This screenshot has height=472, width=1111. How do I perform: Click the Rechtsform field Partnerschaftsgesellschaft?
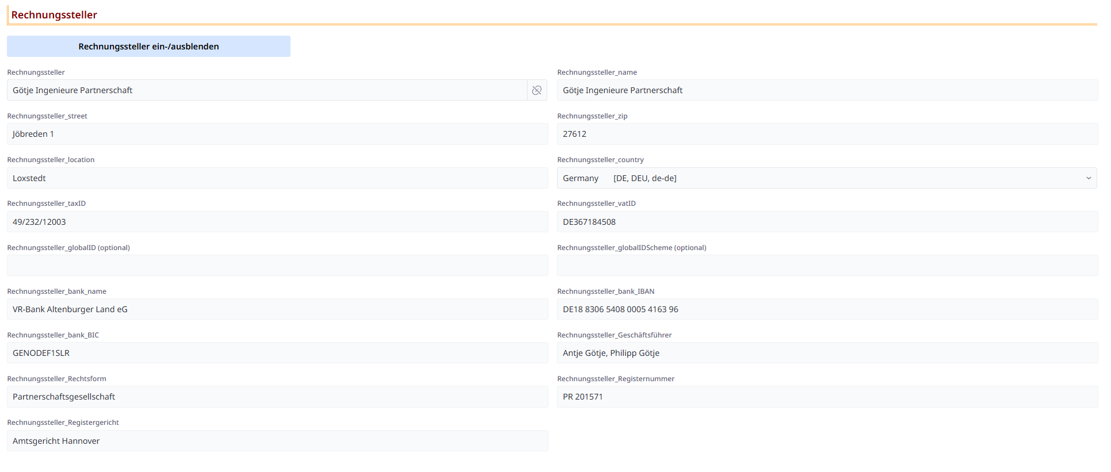point(277,397)
